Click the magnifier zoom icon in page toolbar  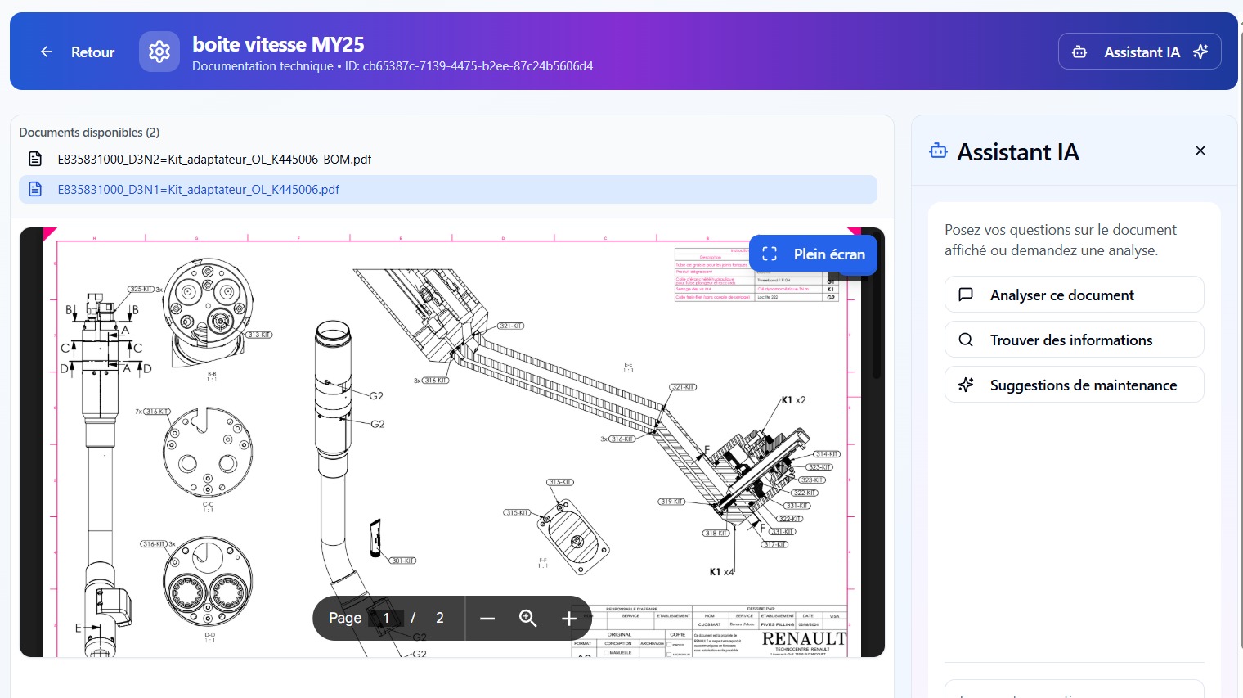528,619
